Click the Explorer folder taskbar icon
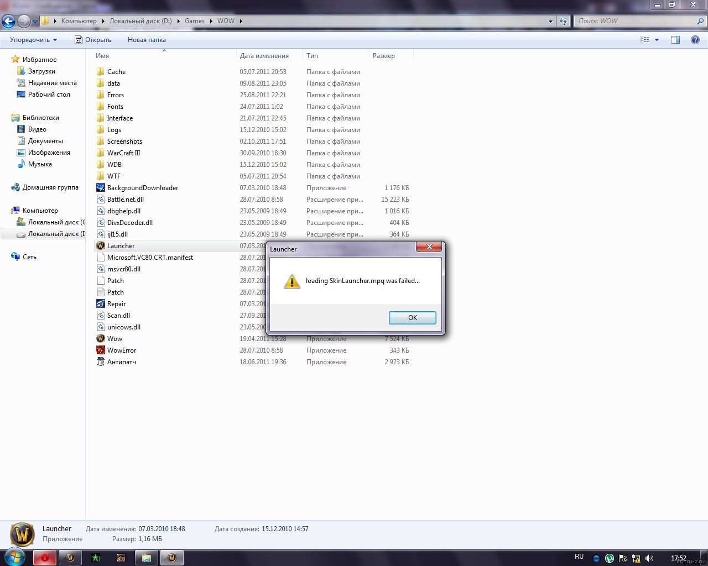Viewport: 708px width, 566px height. tap(147, 558)
